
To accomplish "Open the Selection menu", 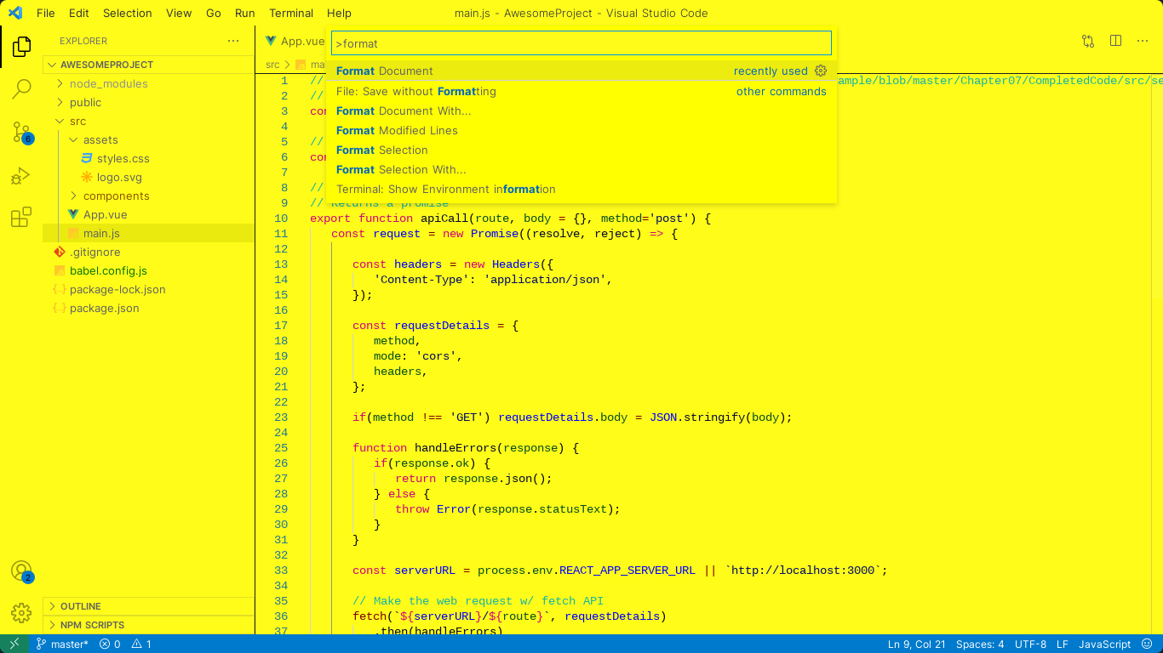I will click(128, 13).
